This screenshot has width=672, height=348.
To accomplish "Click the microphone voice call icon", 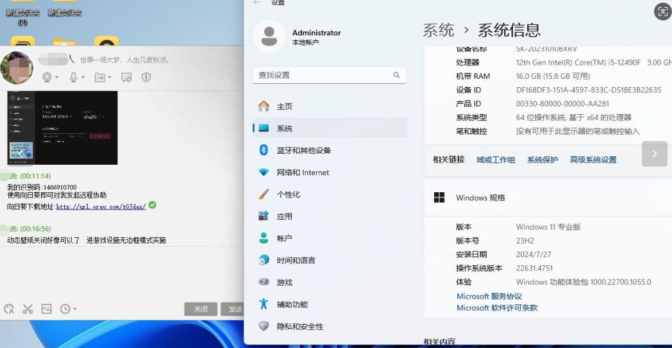I will coord(73,77).
